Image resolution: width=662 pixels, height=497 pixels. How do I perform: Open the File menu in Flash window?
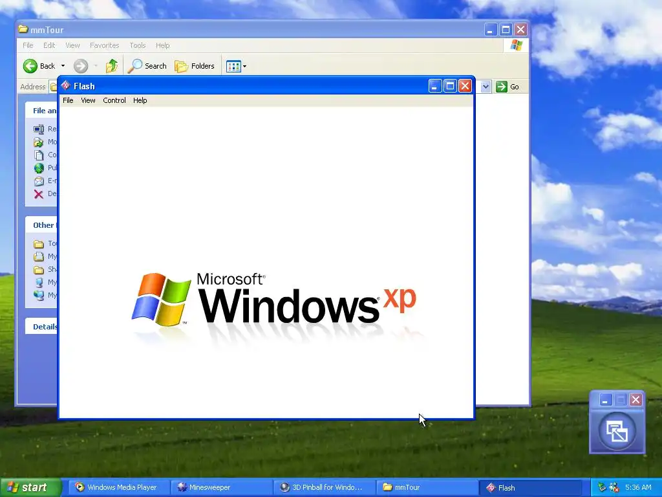(x=68, y=100)
